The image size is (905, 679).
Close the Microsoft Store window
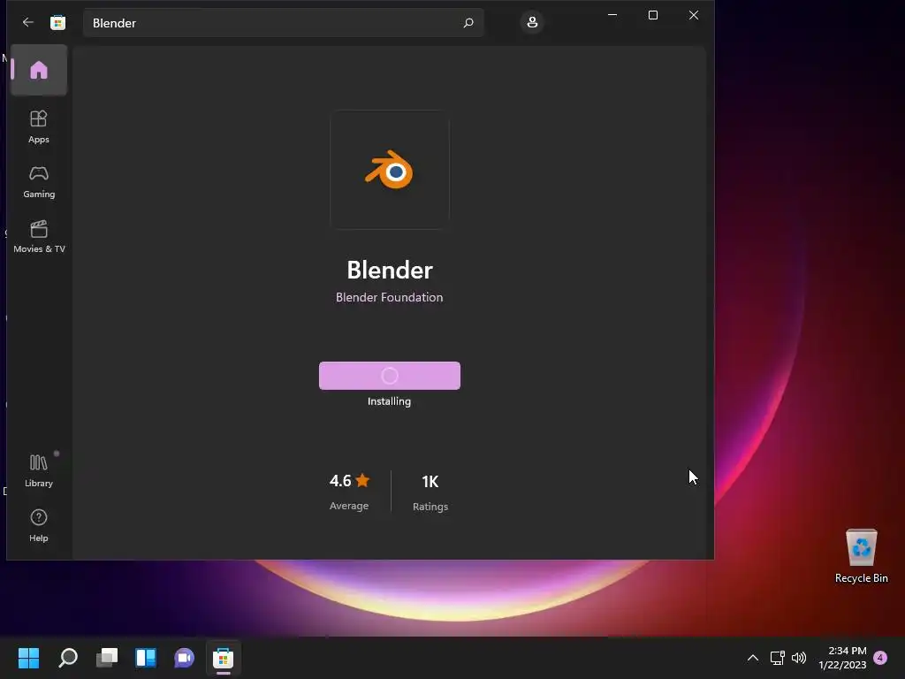pyautogui.click(x=694, y=15)
